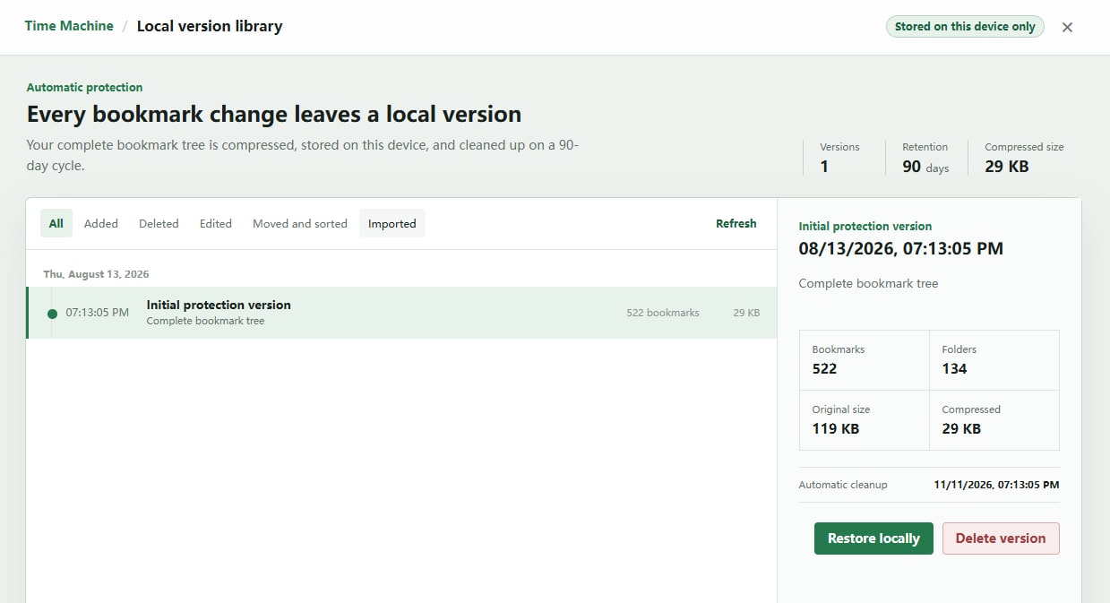Viewport: 1110px width, 603px height.
Task: Select the All filter tab
Action: [56, 223]
